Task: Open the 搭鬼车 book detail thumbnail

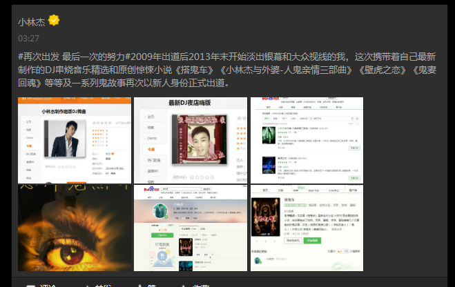Action: (307, 228)
